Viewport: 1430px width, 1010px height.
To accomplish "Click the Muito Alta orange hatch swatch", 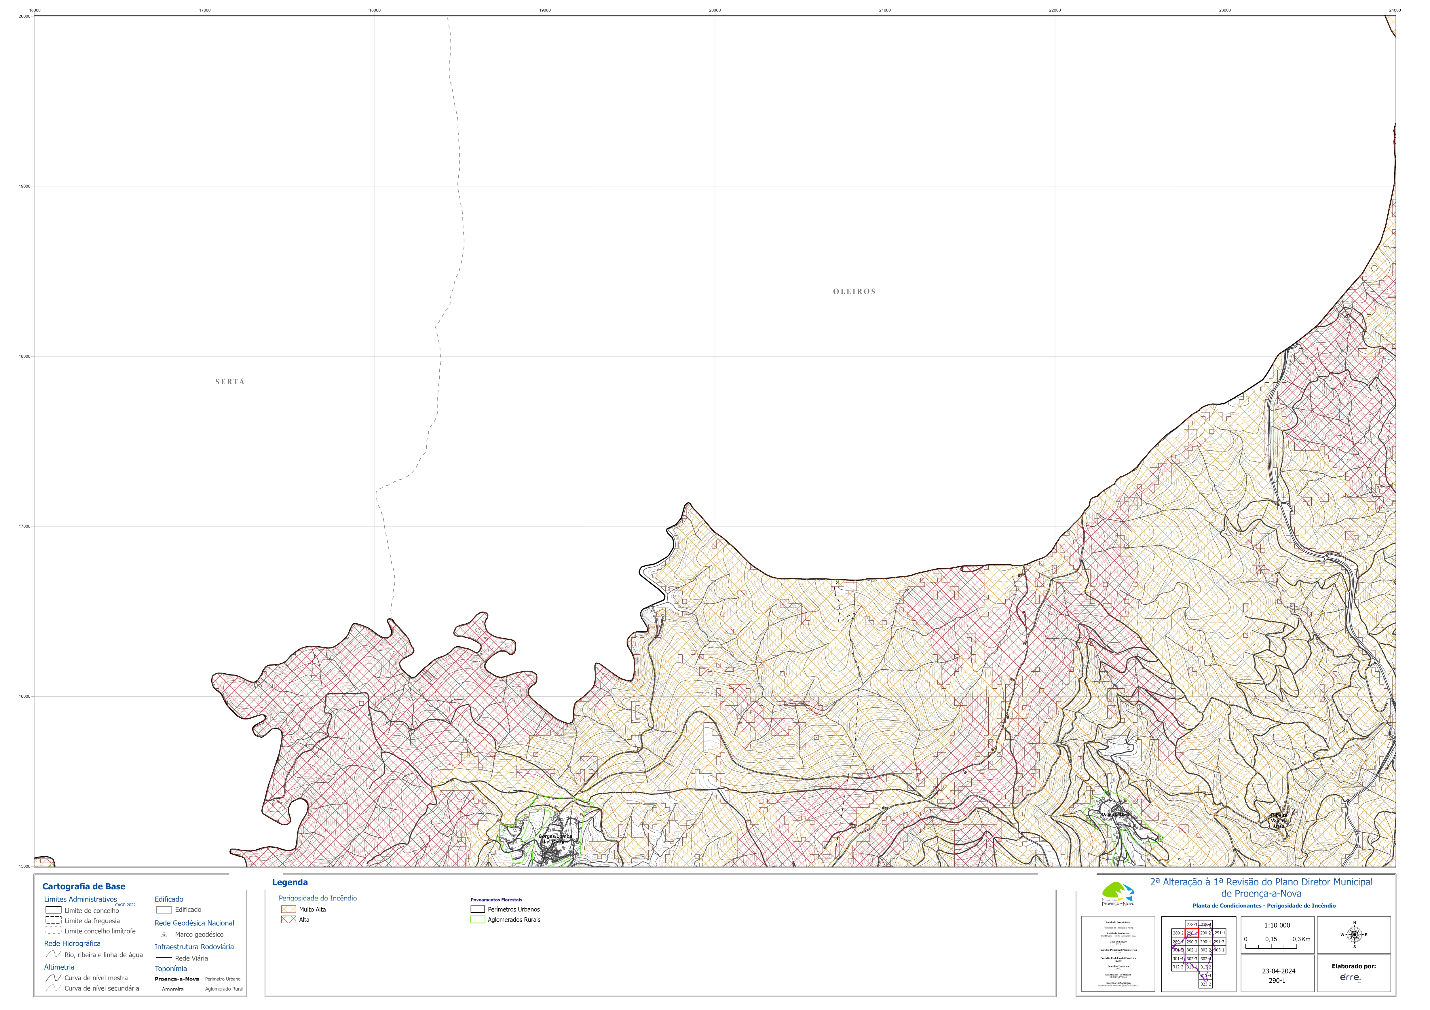I will (x=288, y=909).
